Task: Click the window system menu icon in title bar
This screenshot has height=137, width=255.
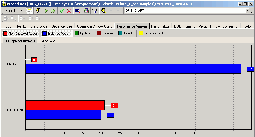Action: (4, 4)
